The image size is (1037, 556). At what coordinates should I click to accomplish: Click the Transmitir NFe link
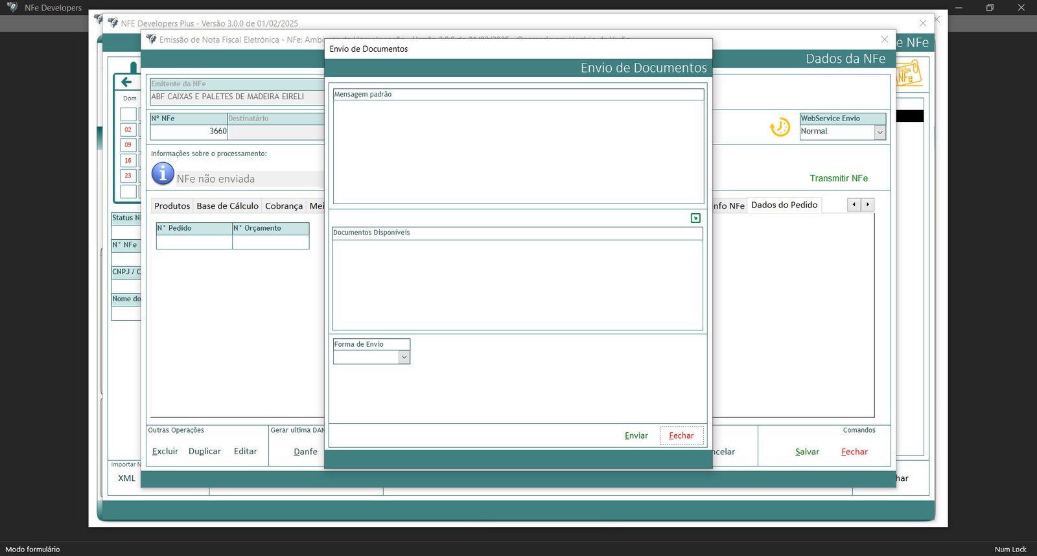tap(838, 178)
